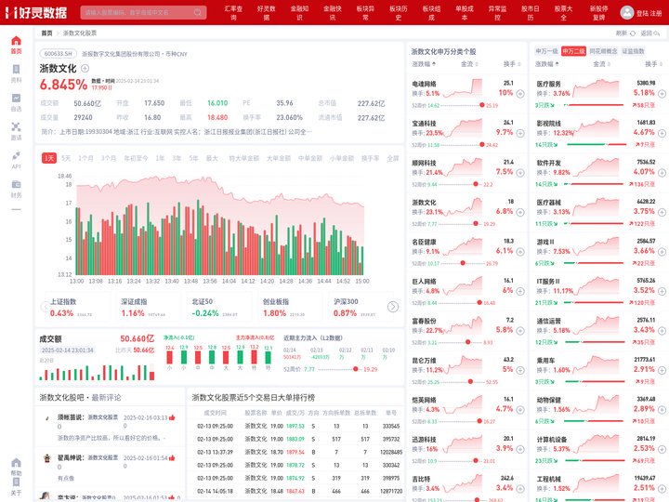Open the API icon in sidebar
The height and width of the screenshot is (502, 669).
pyautogui.click(x=16, y=155)
